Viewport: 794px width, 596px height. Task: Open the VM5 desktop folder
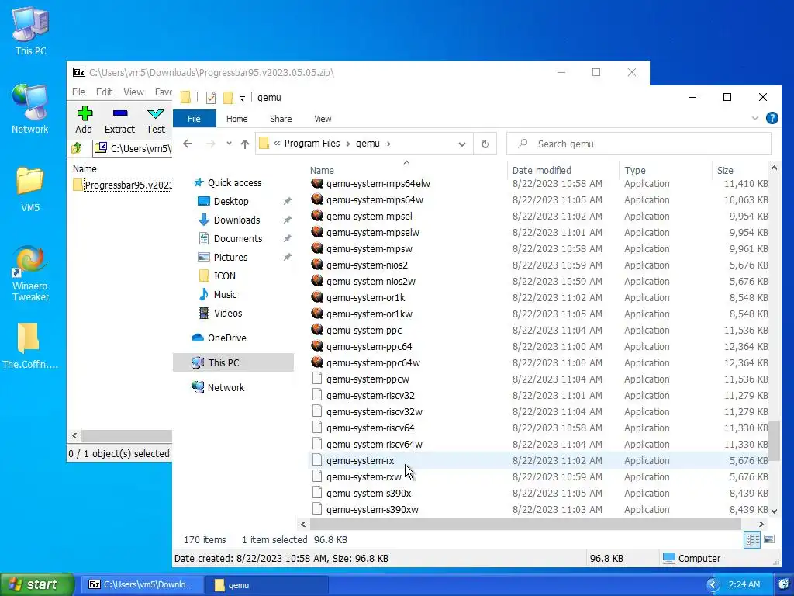click(30, 189)
